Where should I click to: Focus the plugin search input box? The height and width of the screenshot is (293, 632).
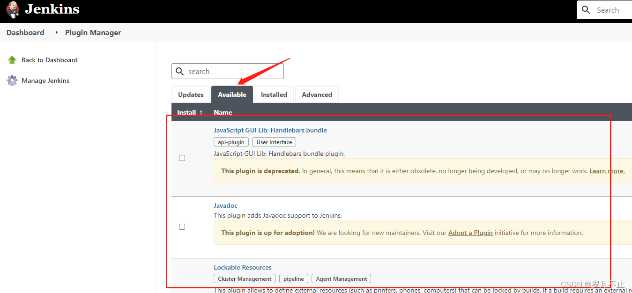228,72
